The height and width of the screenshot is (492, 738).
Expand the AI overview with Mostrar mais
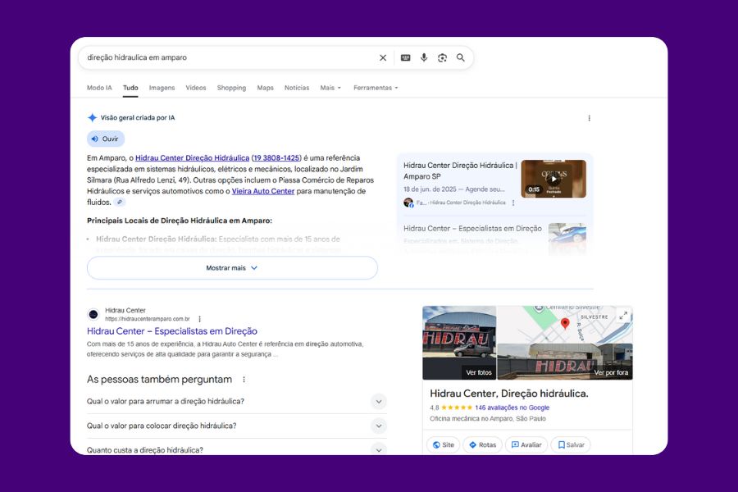pyautogui.click(x=232, y=268)
